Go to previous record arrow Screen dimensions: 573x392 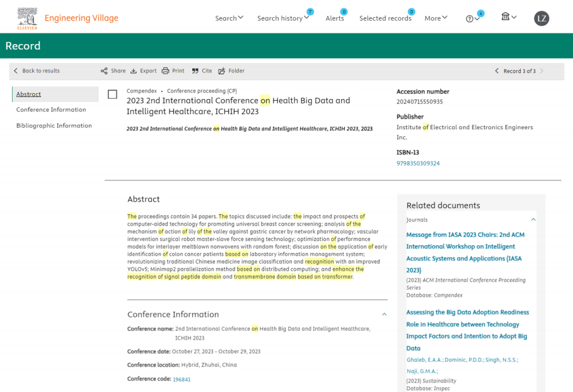(497, 71)
